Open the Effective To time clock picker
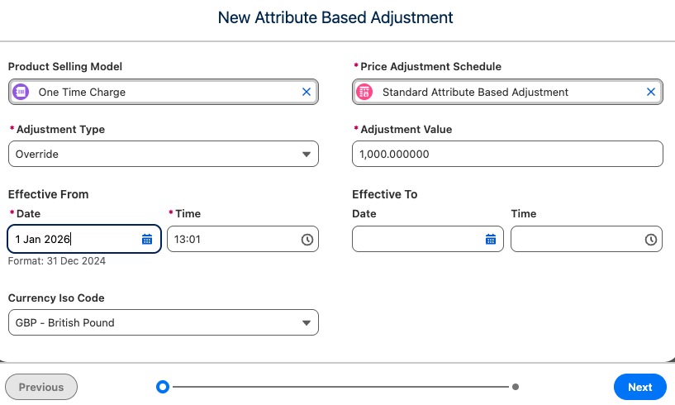Image resolution: width=675 pixels, height=405 pixels. click(650, 239)
